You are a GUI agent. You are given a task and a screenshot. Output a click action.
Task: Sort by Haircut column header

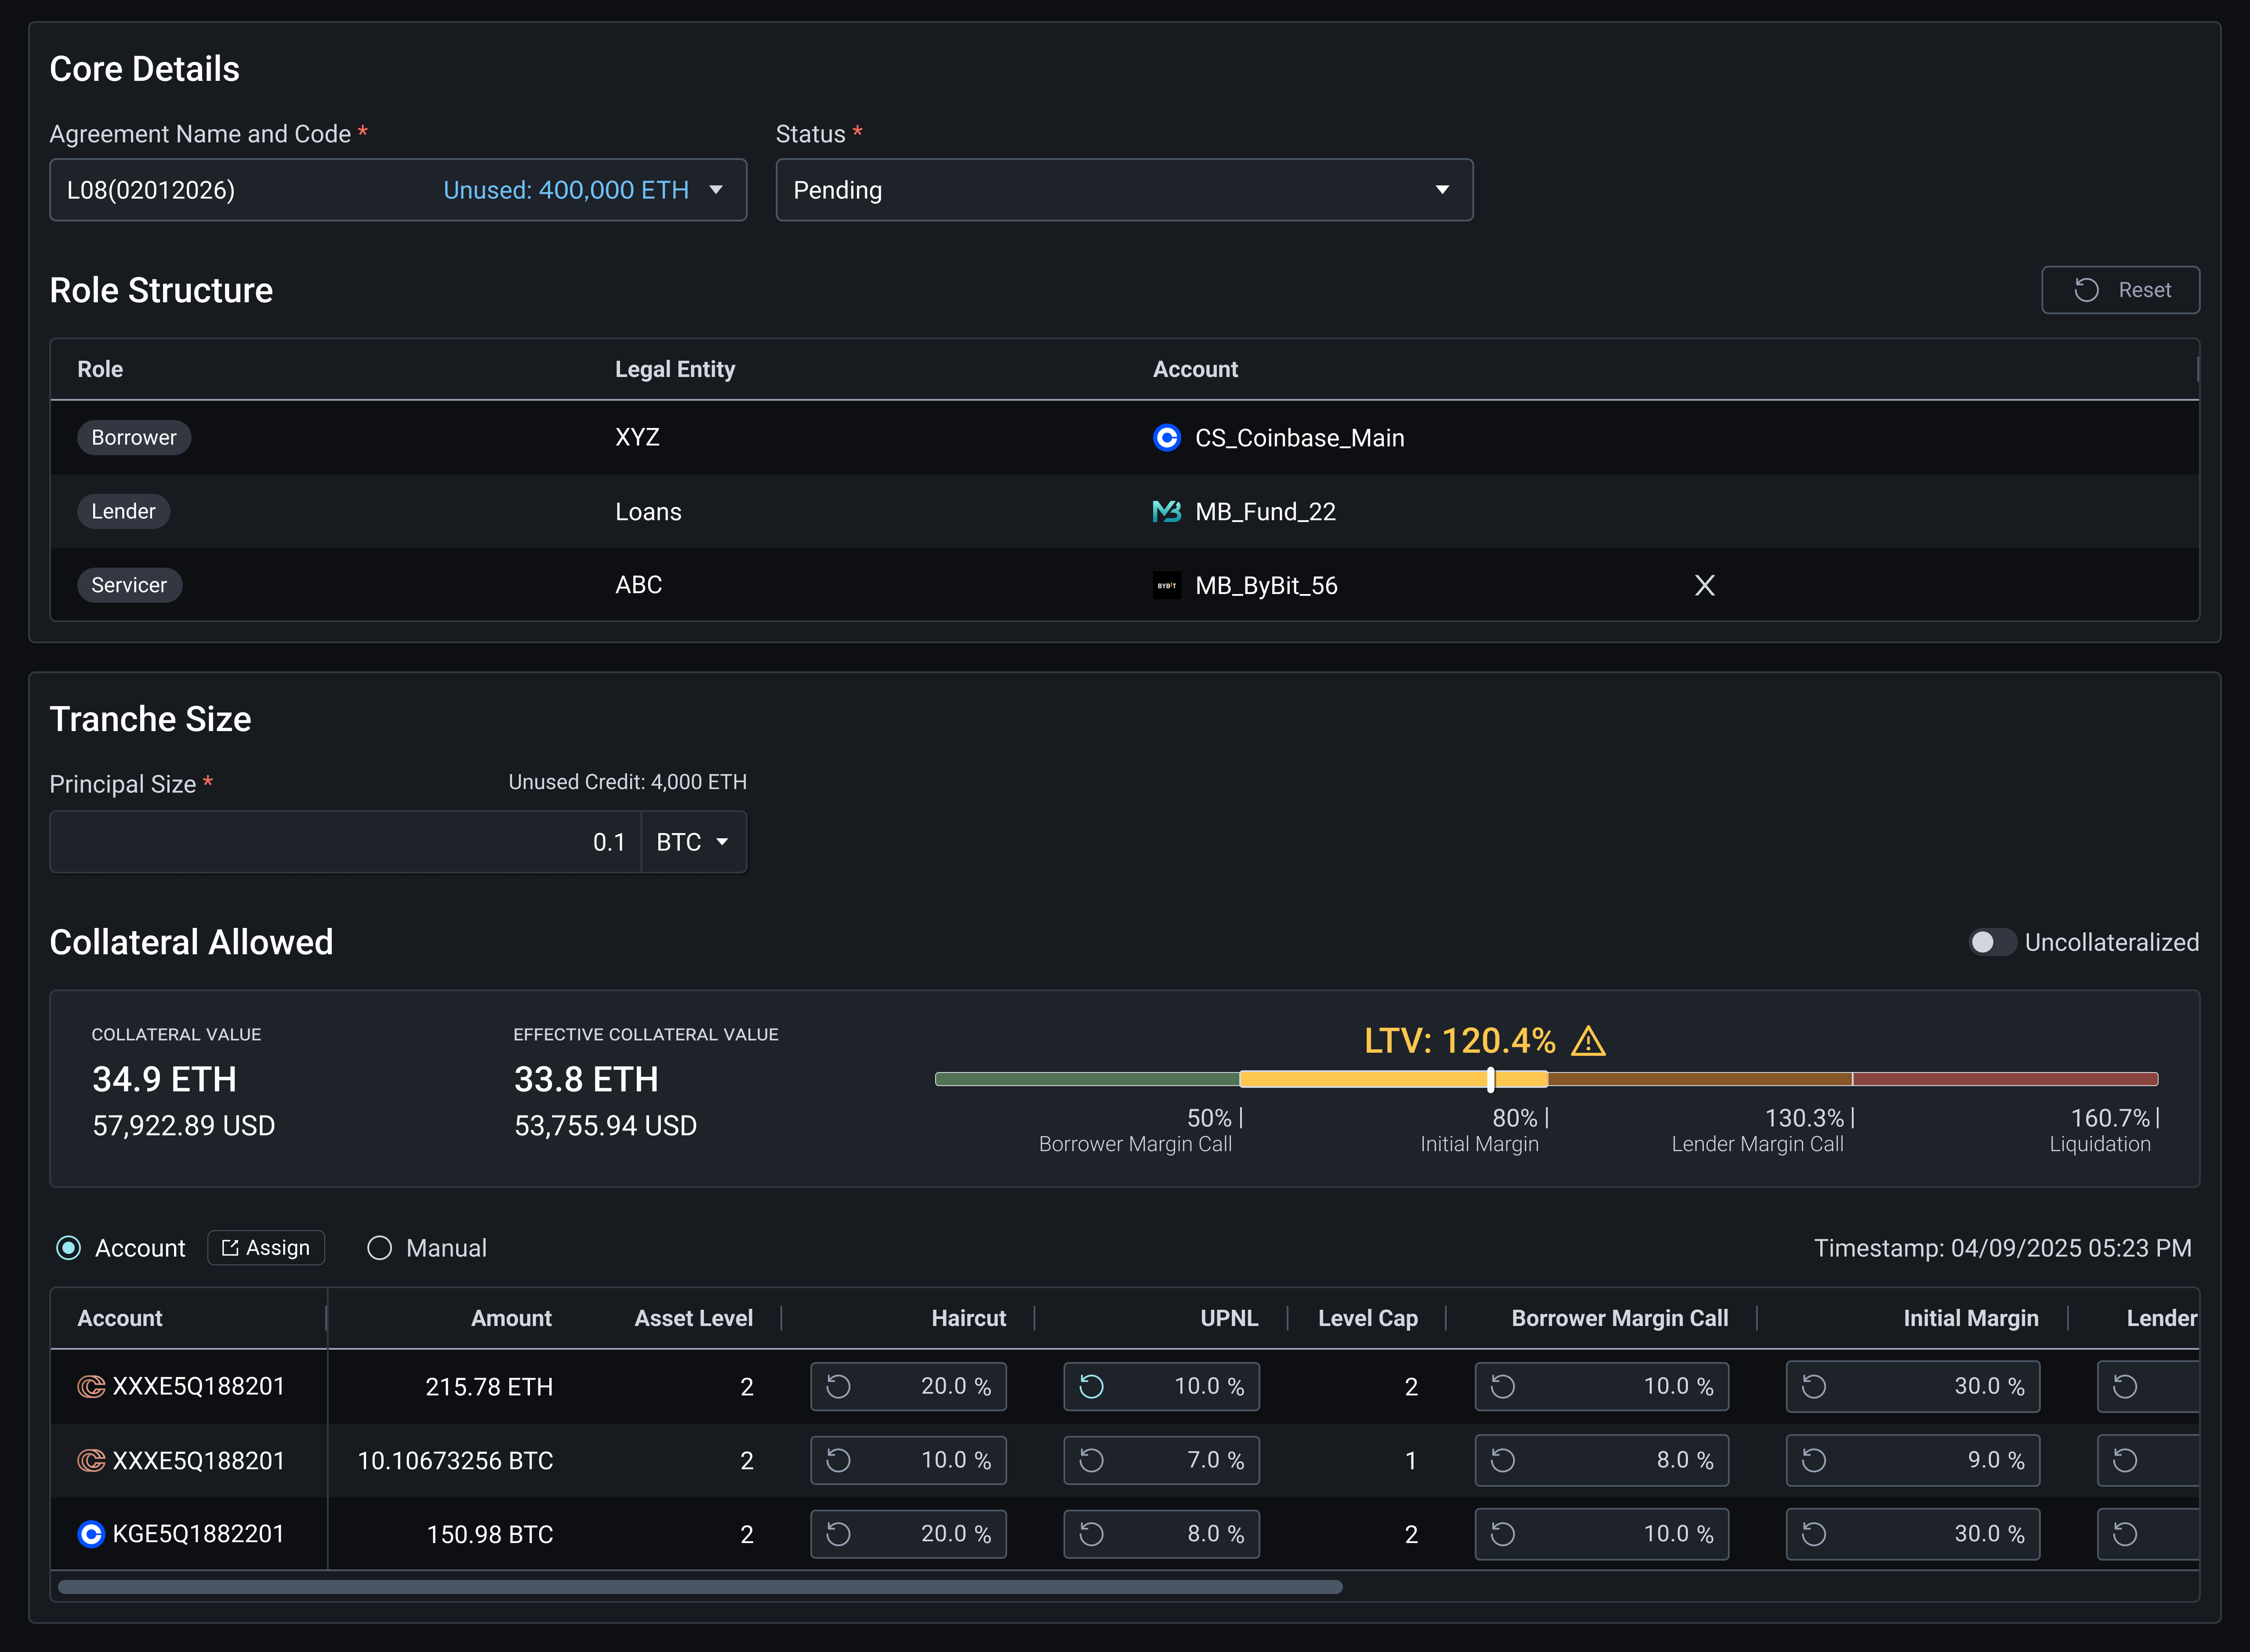point(969,1318)
